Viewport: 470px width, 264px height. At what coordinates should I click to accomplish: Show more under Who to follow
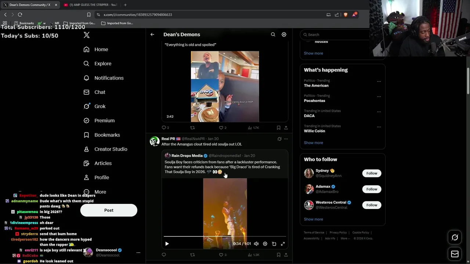(x=313, y=219)
